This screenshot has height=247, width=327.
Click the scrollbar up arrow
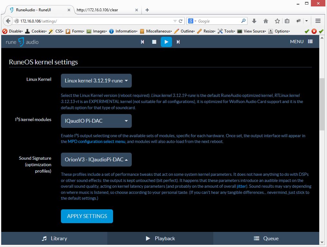point(322,38)
